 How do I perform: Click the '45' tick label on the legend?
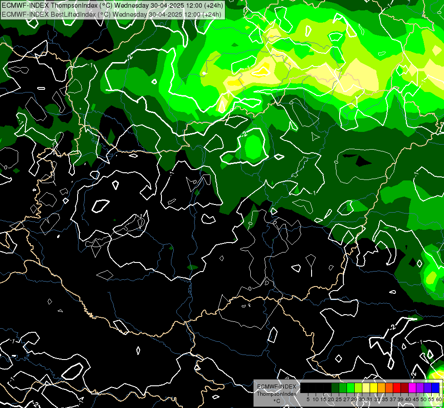tap(416, 399)
